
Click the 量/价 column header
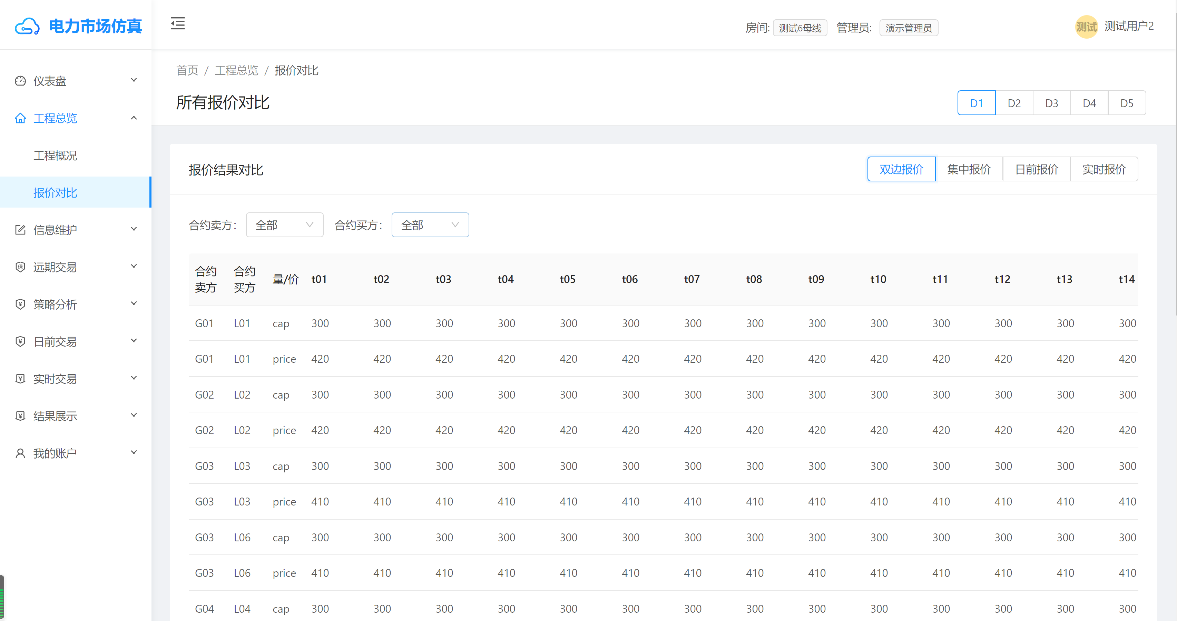[x=286, y=279]
